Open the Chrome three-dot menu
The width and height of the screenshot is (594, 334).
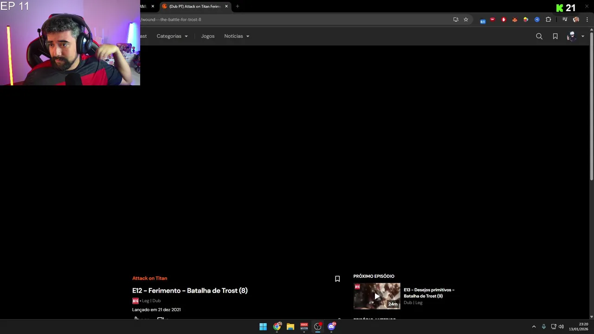click(587, 19)
